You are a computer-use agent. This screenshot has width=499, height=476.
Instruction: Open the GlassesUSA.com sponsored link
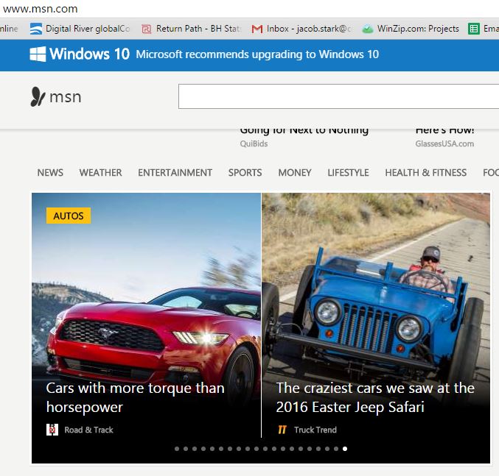coord(444,144)
